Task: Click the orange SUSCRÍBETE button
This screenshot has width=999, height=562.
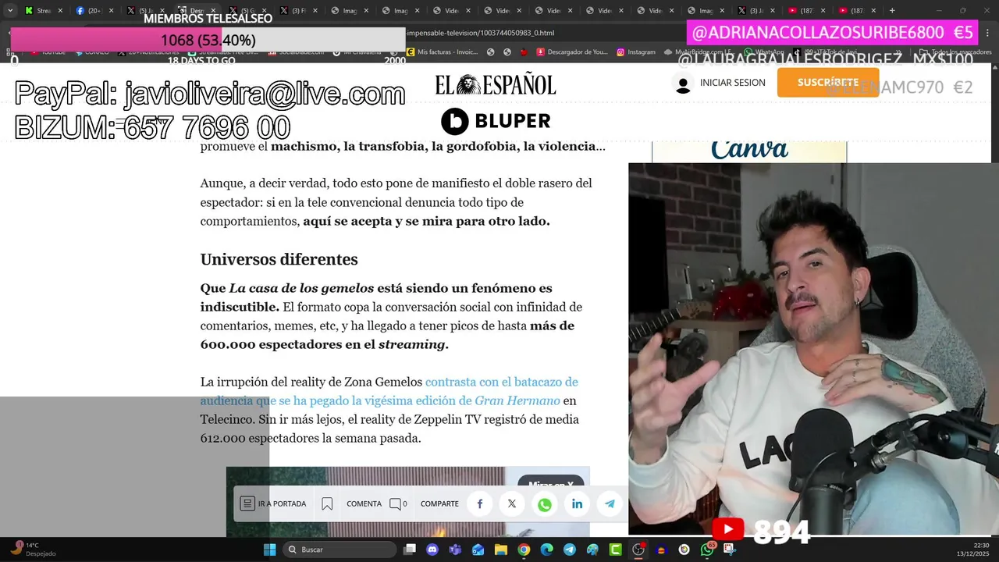Action: pos(828,82)
